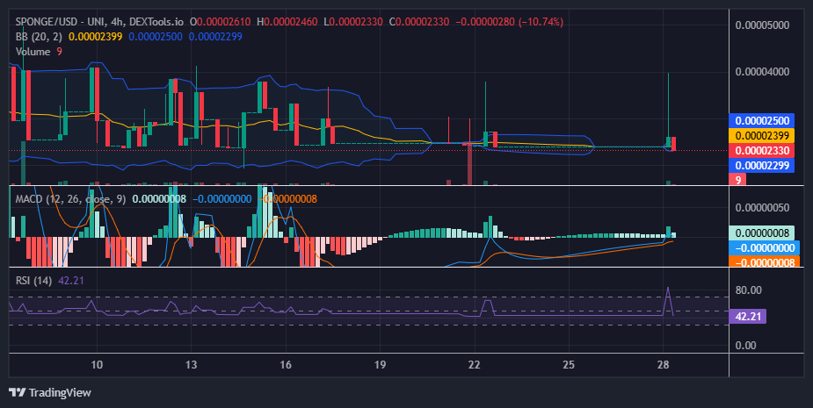The width and height of the screenshot is (813, 408).
Task: Click the blue 0.00002500 price tag
Action: point(762,120)
